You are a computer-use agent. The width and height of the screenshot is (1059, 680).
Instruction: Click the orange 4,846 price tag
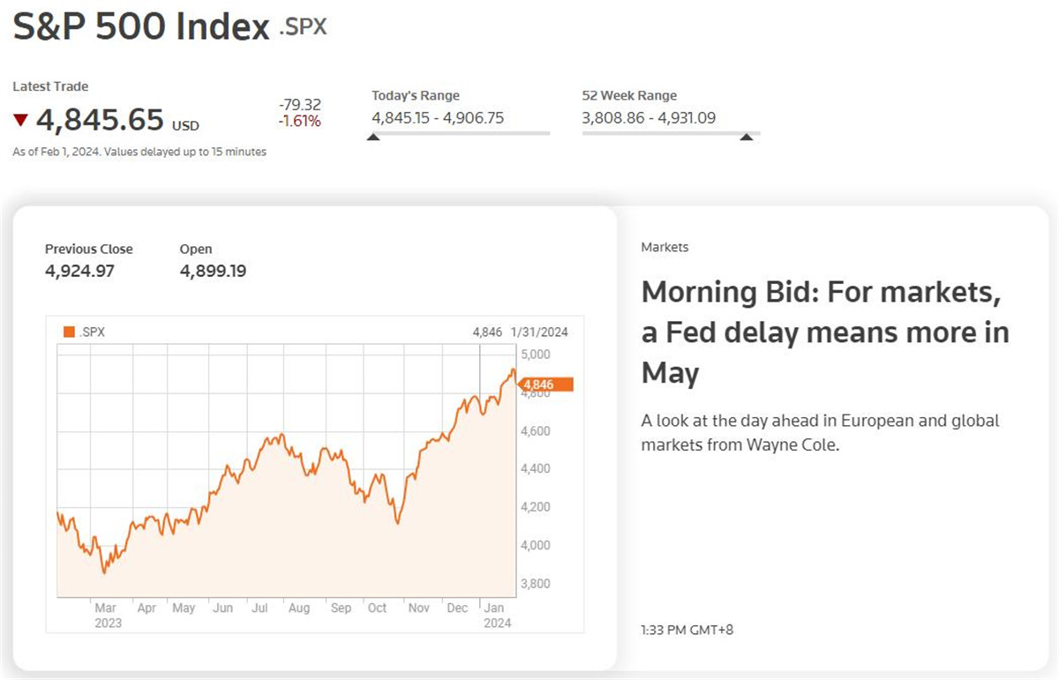547,385
